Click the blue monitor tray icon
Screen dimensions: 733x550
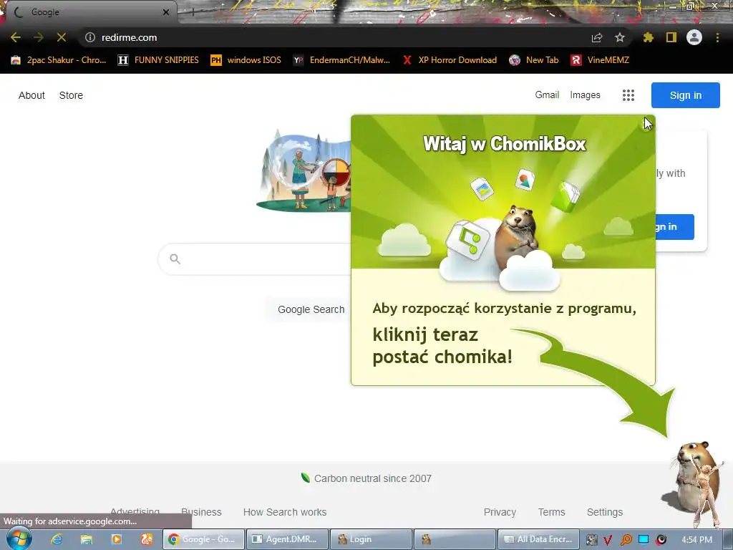(x=644, y=540)
